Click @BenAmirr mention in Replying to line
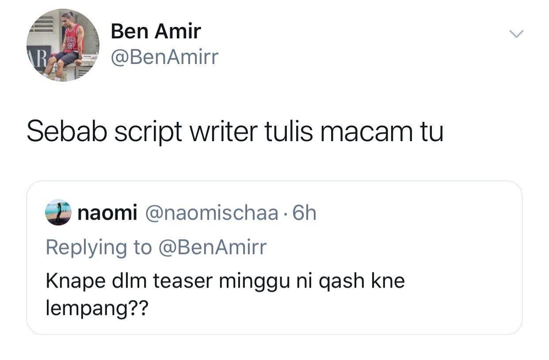Image resolution: width=549 pixels, height=360 pixels. coord(212,247)
